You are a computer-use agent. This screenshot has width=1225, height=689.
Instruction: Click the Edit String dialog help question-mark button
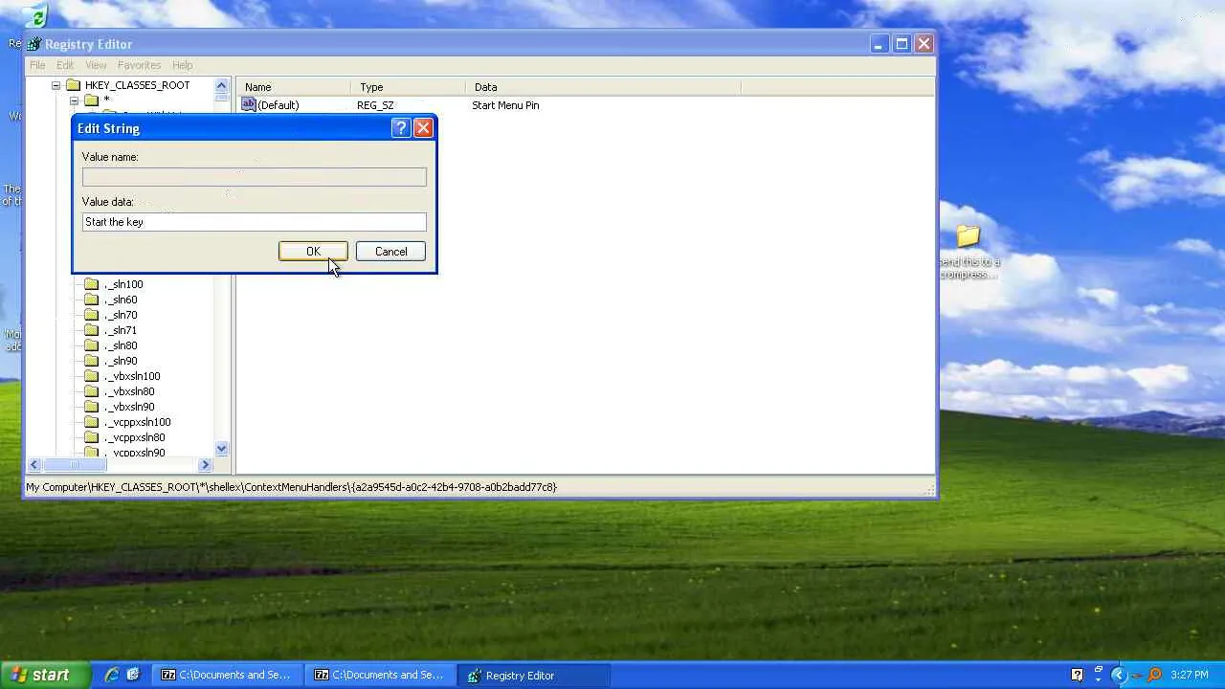coord(401,128)
